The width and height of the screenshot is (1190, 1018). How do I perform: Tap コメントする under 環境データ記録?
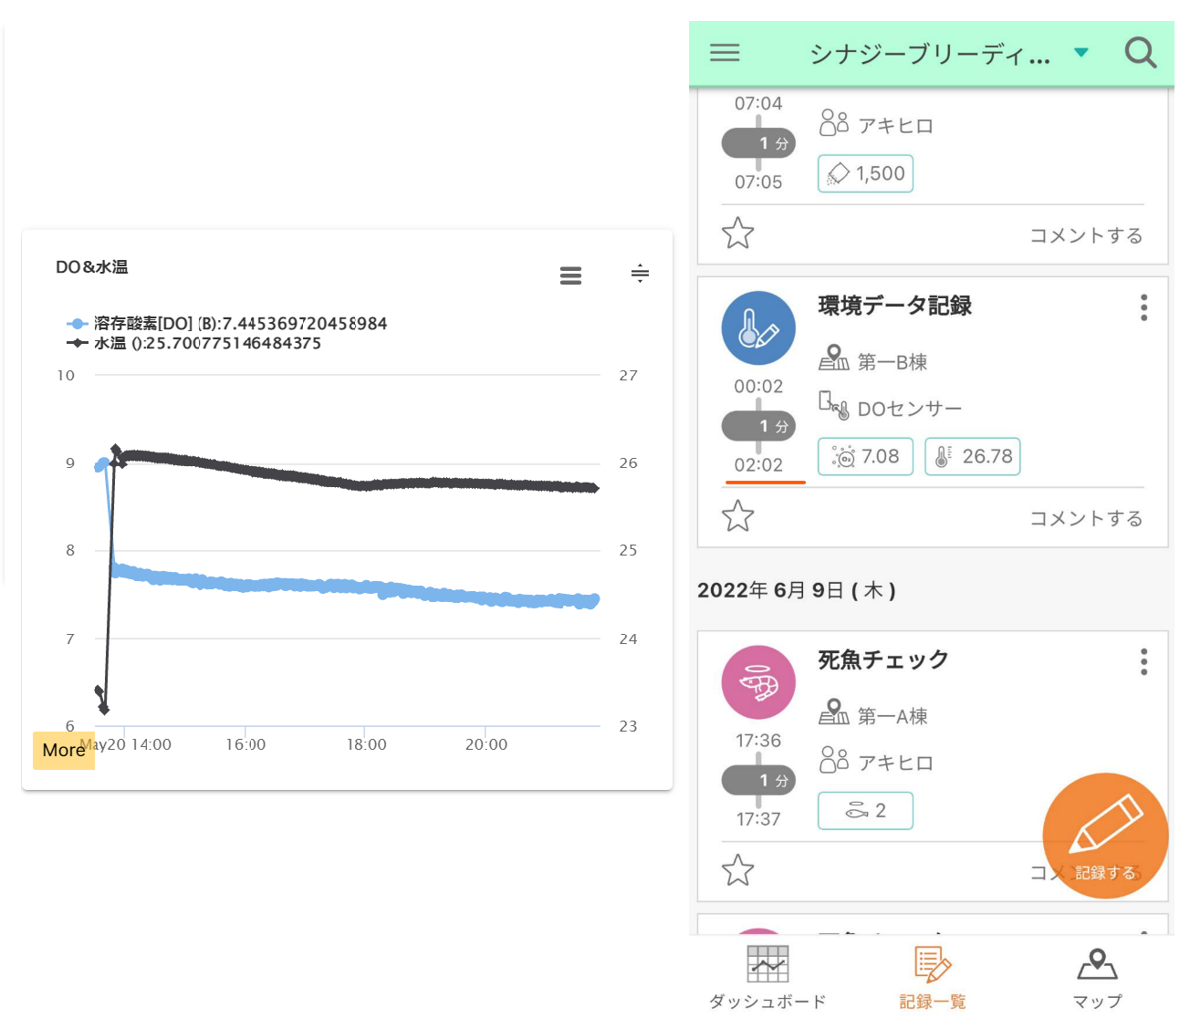(1085, 517)
